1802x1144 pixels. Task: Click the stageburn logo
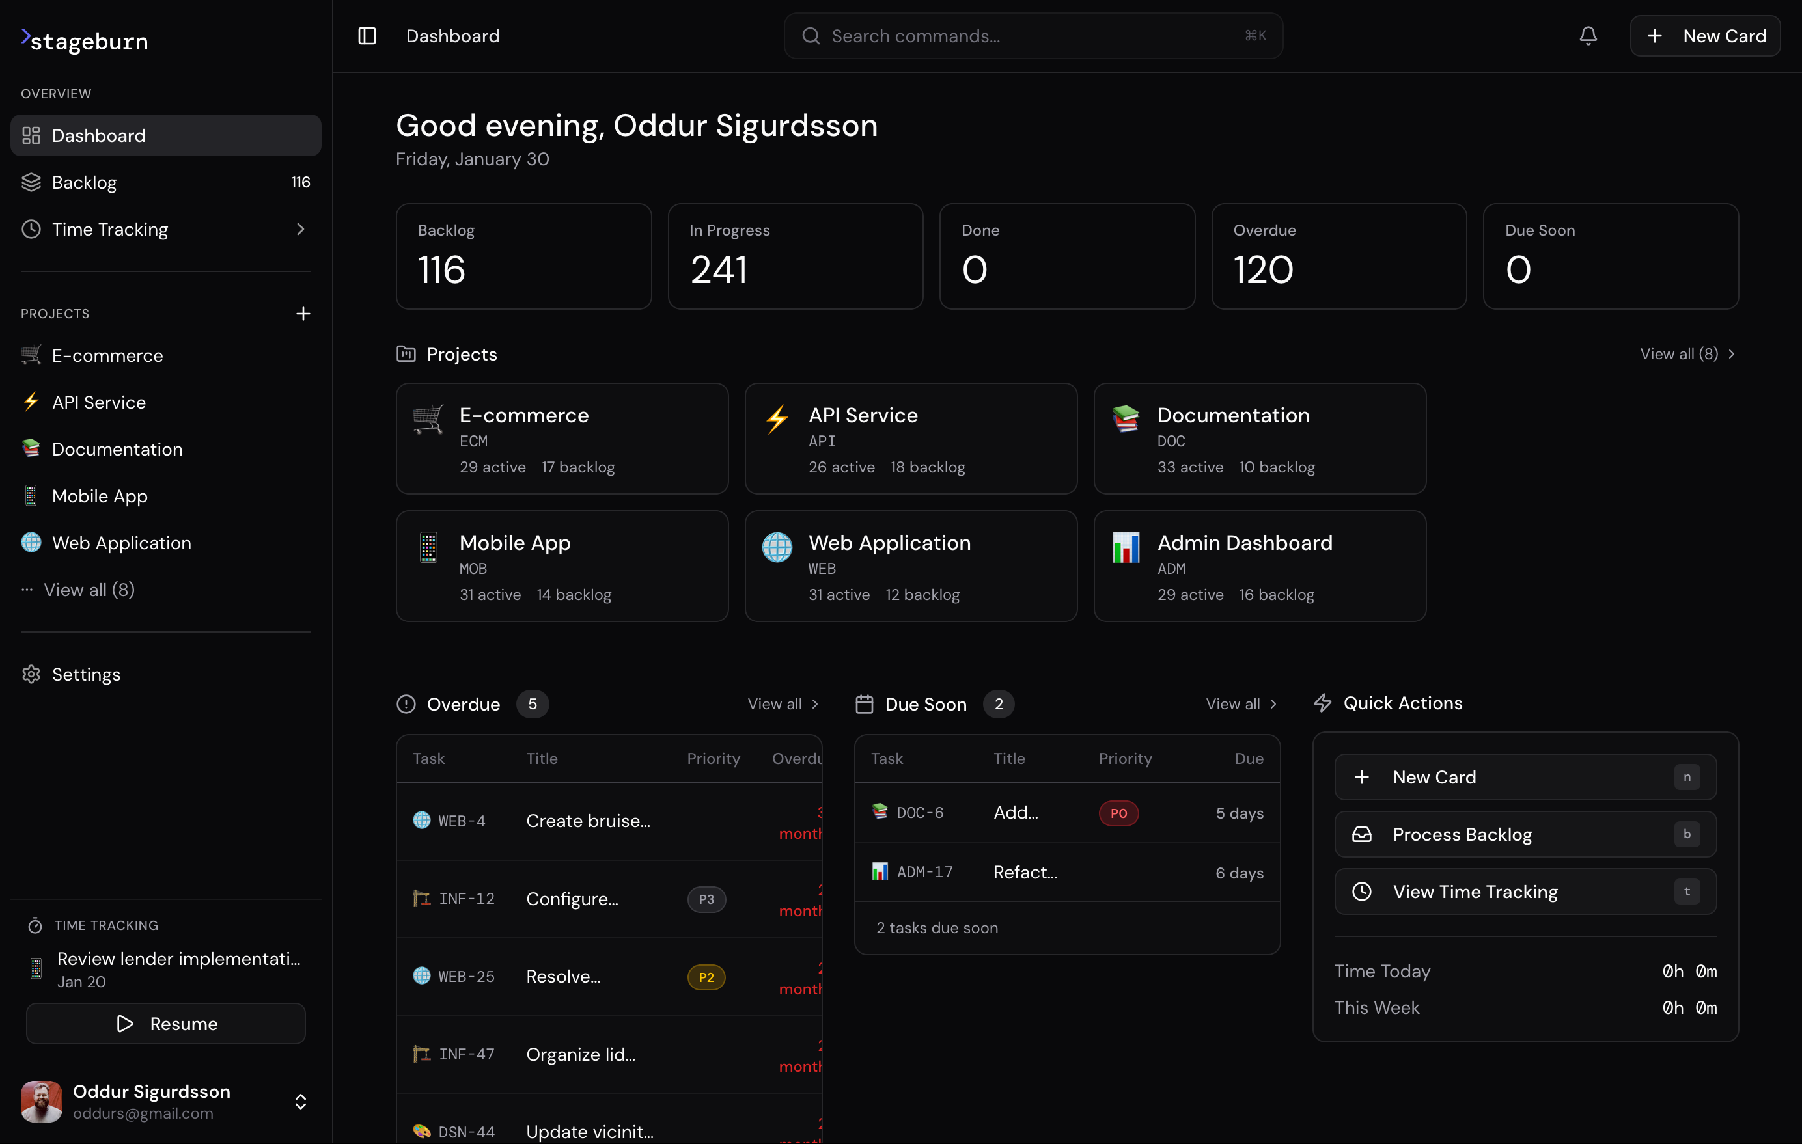(x=83, y=40)
